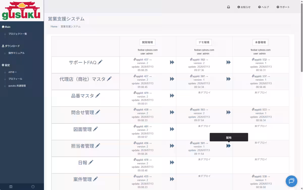Open the ヘルプ menu item
This screenshot has width=303, height=190.
pyautogui.click(x=264, y=7)
